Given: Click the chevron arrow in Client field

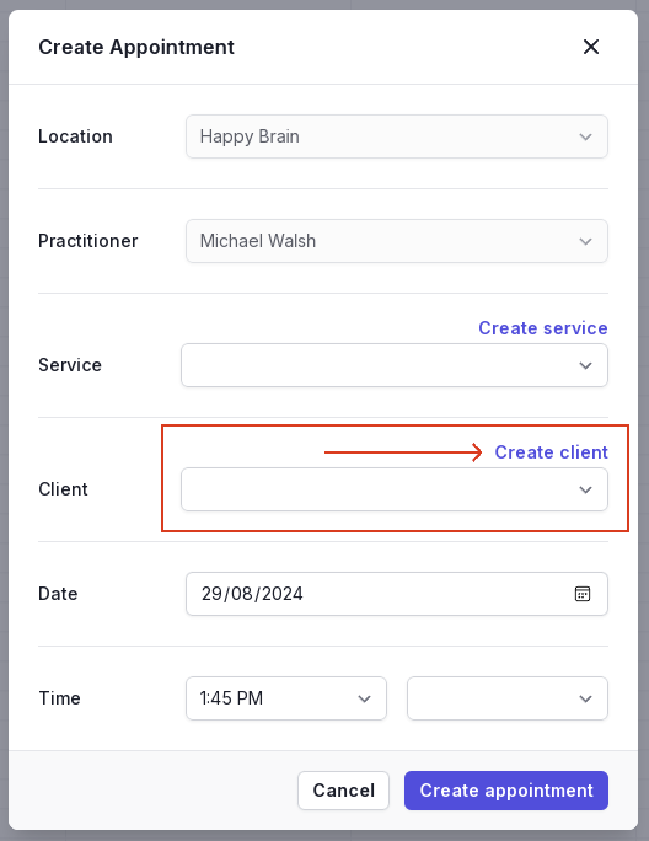Looking at the screenshot, I should (585, 490).
